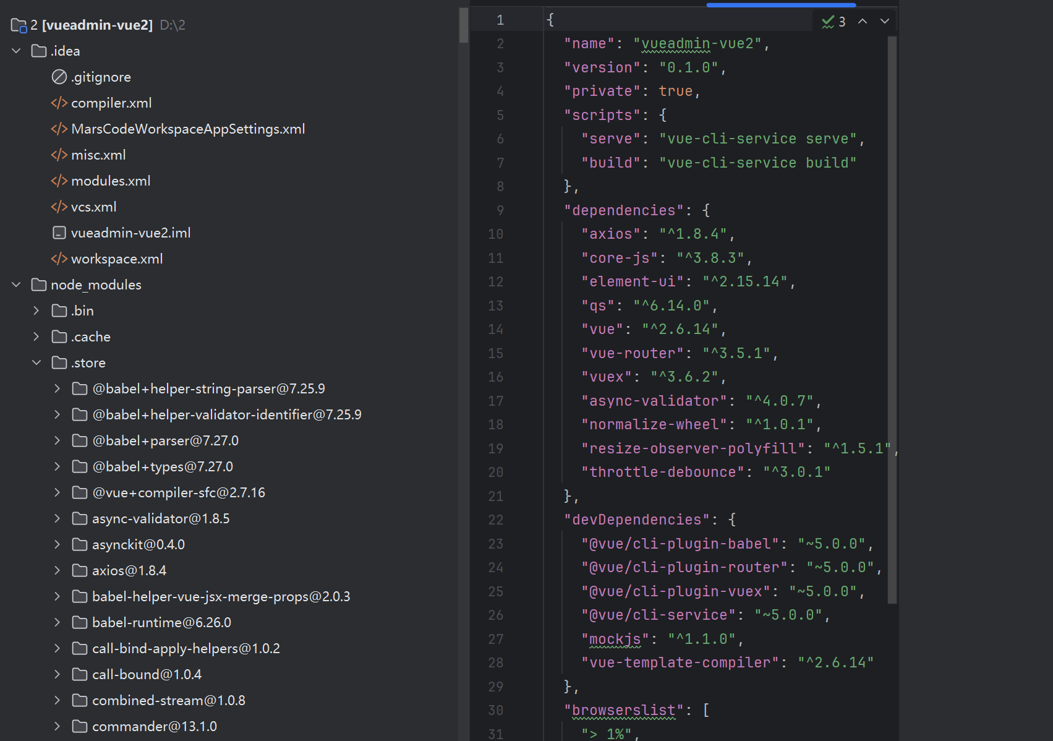This screenshot has height=741, width=1053.
Task: Click the commander@13.1.0 folder icon
Action: (x=80, y=726)
